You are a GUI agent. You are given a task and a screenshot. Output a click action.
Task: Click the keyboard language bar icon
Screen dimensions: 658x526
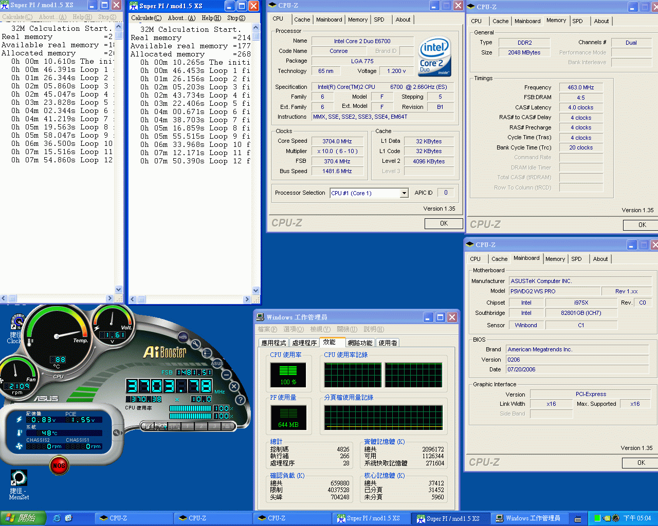(578, 519)
